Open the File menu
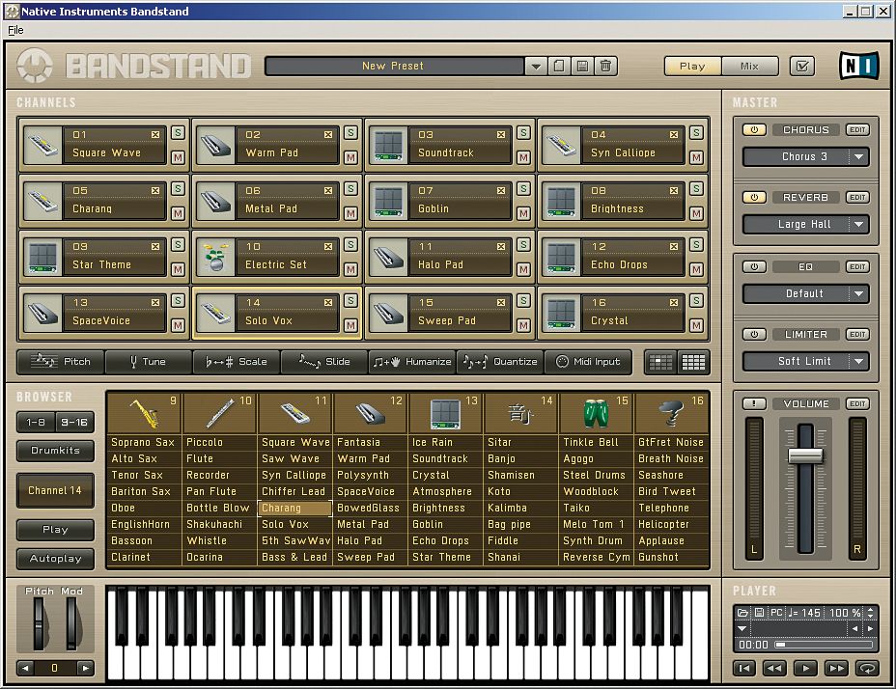896x689 pixels. [15, 30]
